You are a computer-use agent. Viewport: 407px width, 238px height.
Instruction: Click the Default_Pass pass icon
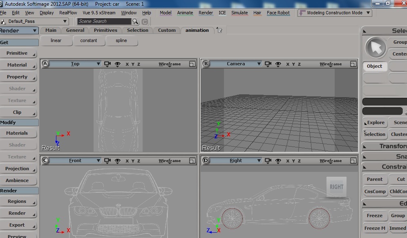click(3, 22)
